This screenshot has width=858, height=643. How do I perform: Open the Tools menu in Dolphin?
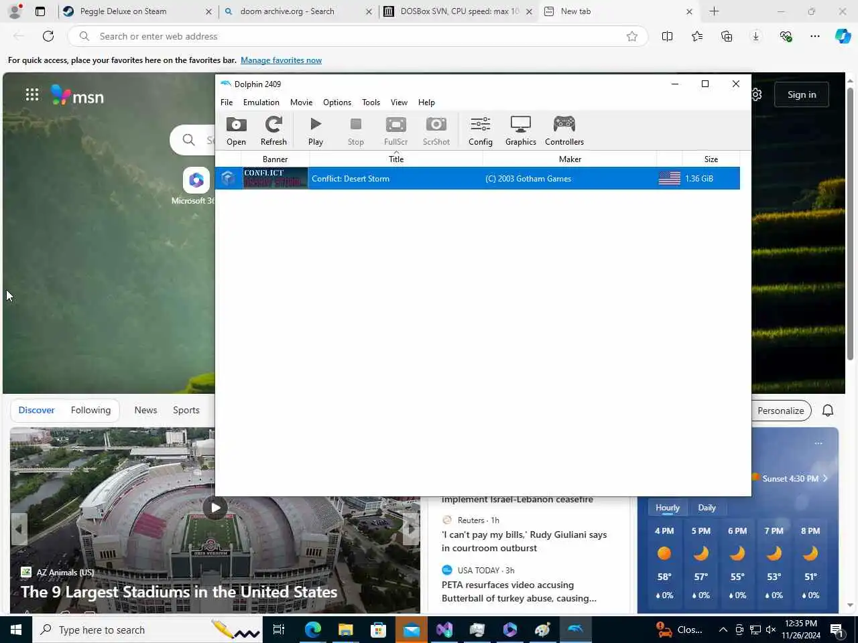pos(371,102)
